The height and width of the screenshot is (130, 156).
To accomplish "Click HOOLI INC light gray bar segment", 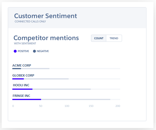I will (x=61, y=89).
